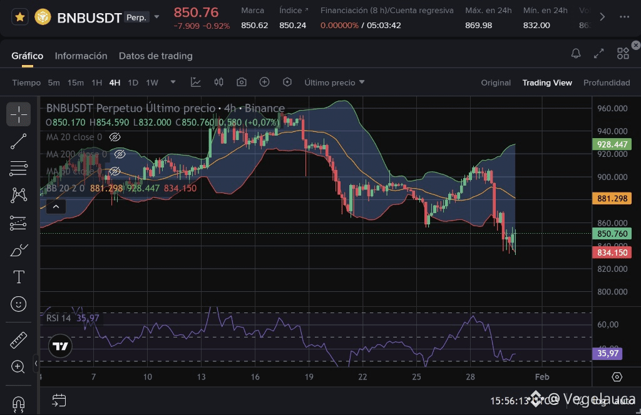Open more time intervals dropdown arrow
This screenshot has height=415, width=641.
click(173, 82)
